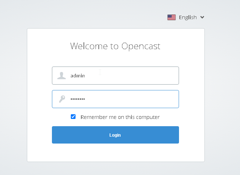The height and width of the screenshot is (175, 240).
Task: Click the blue Login button
Action: click(x=115, y=135)
